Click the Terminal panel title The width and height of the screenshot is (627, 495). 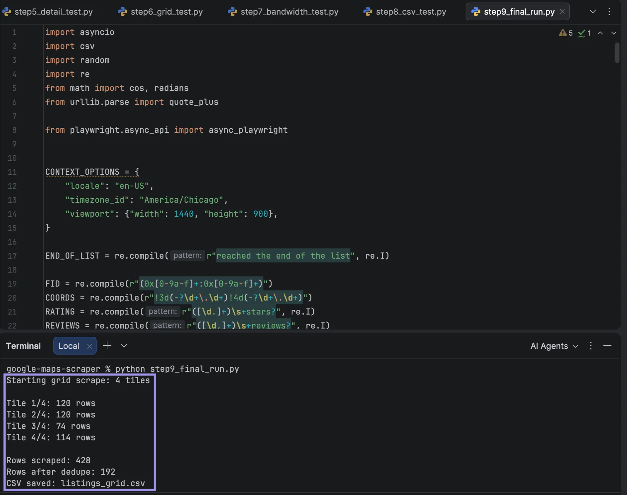tap(23, 346)
